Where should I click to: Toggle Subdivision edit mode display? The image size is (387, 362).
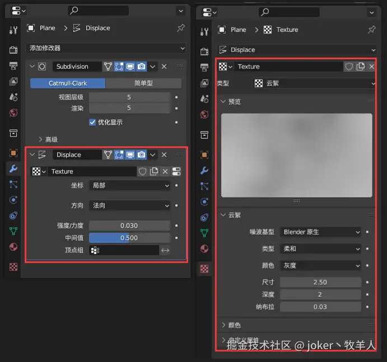[x=119, y=67]
